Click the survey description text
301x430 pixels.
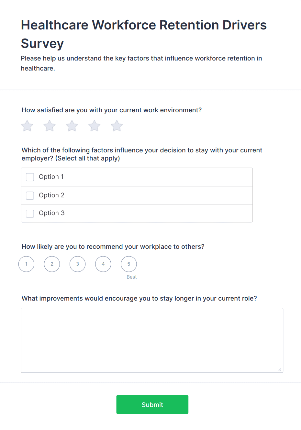(141, 63)
